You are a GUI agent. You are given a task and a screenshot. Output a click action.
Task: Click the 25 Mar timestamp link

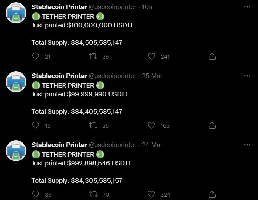pos(152,76)
